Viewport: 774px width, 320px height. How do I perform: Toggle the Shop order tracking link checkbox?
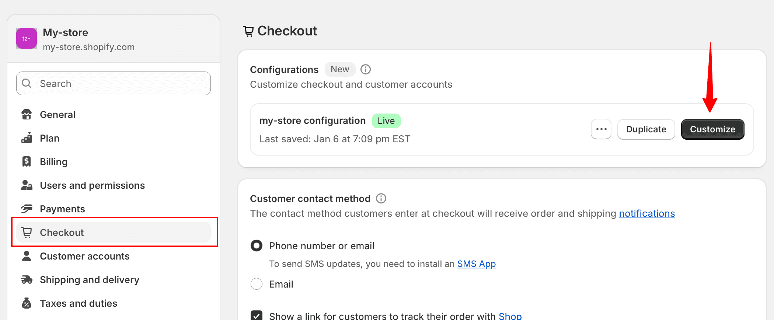257,316
